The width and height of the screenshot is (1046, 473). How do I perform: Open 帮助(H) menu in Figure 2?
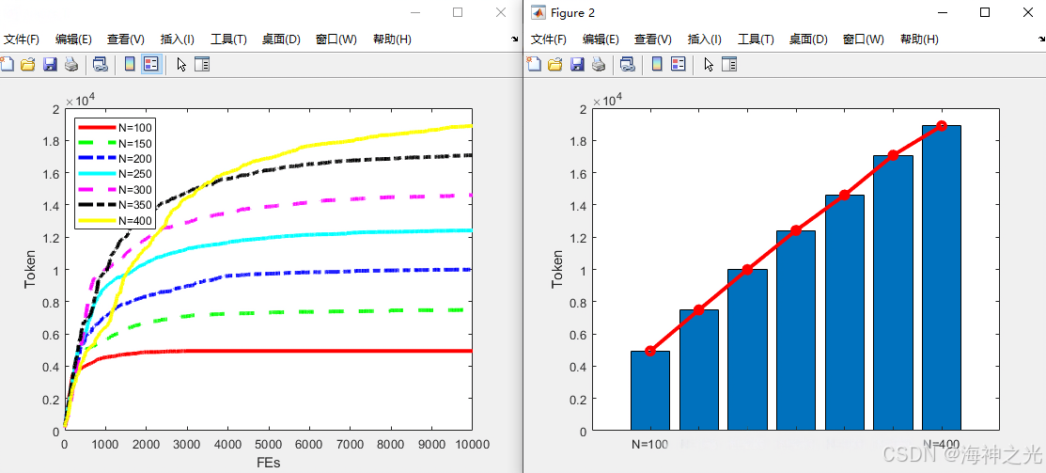coord(919,39)
